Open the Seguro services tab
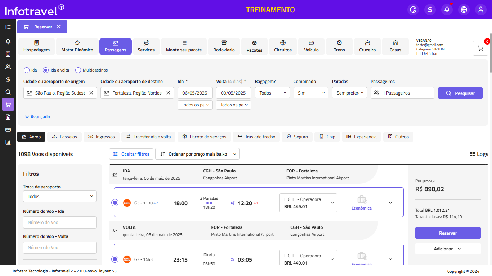 click(297, 137)
